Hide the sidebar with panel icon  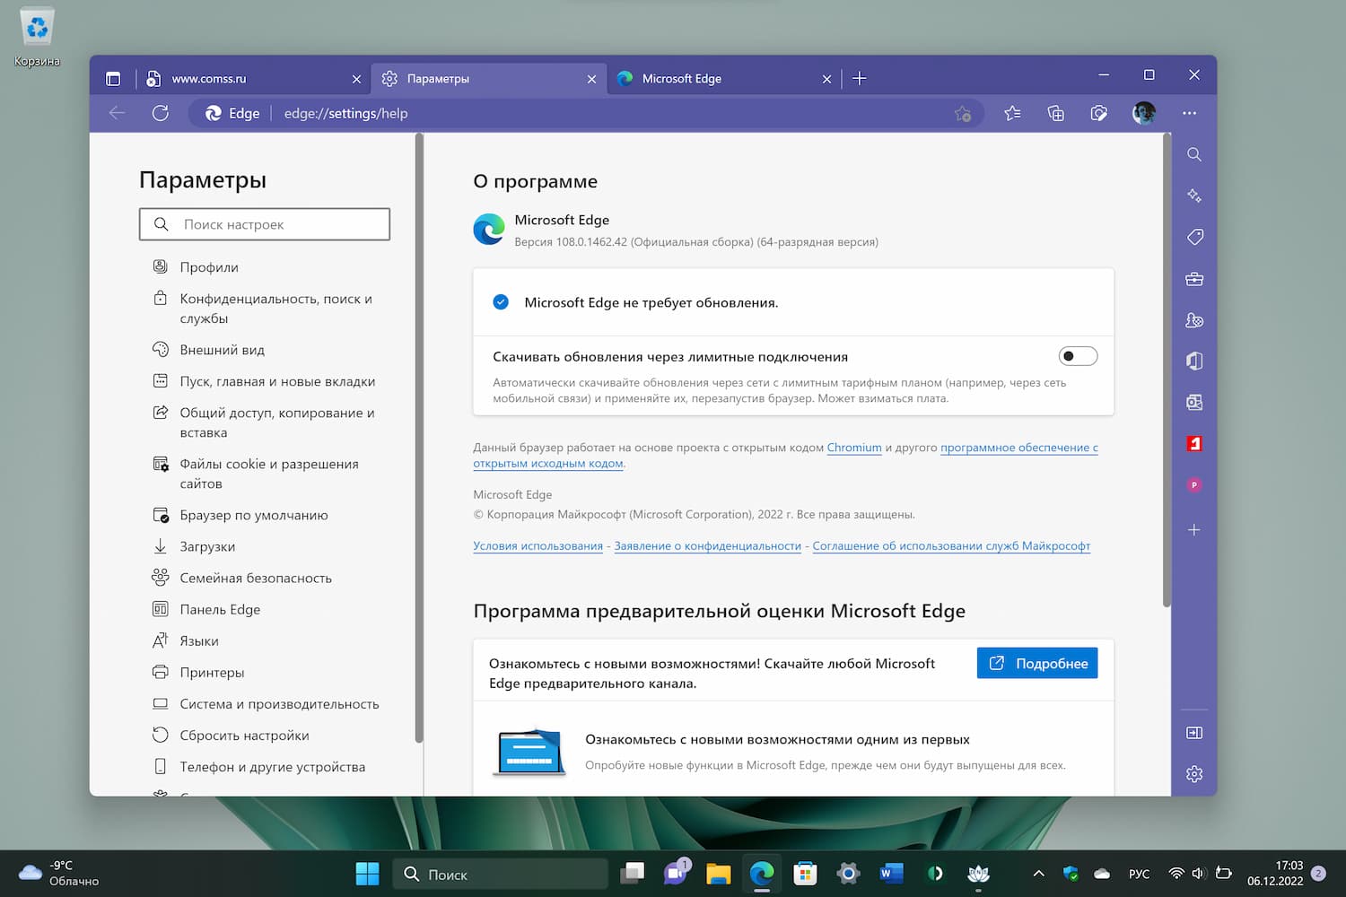click(x=1194, y=733)
